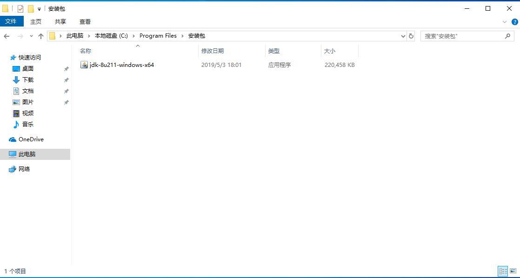Click 此电脑 in the address bar
520x278 pixels.
(74, 36)
